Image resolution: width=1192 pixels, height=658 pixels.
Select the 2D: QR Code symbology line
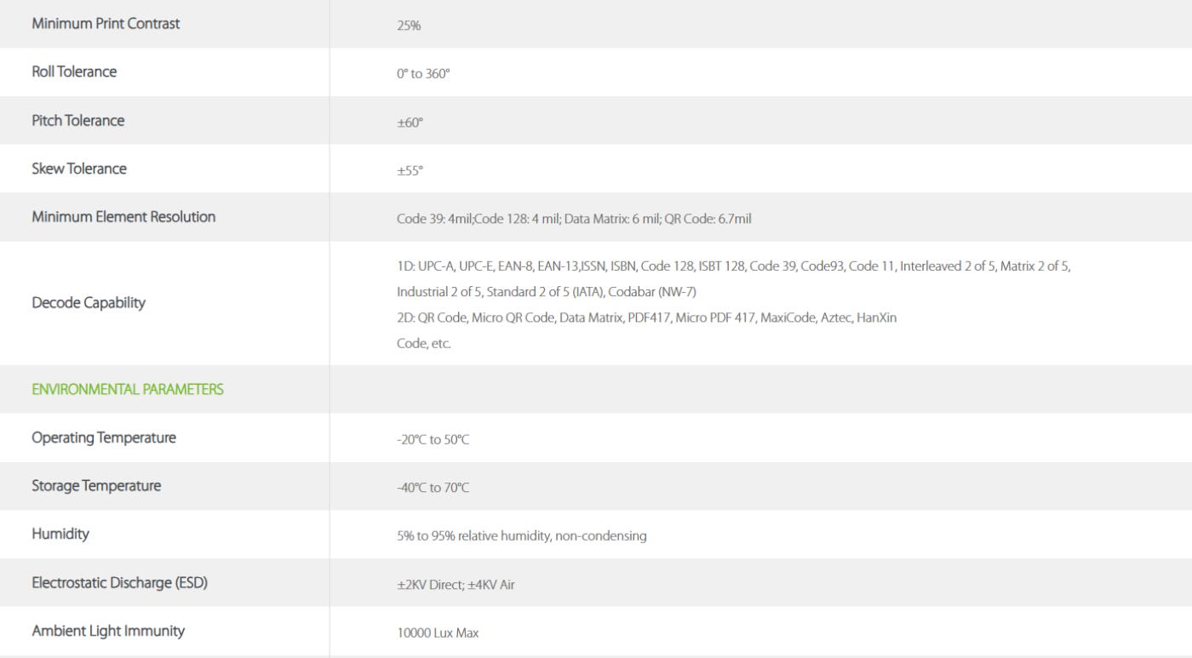click(646, 318)
